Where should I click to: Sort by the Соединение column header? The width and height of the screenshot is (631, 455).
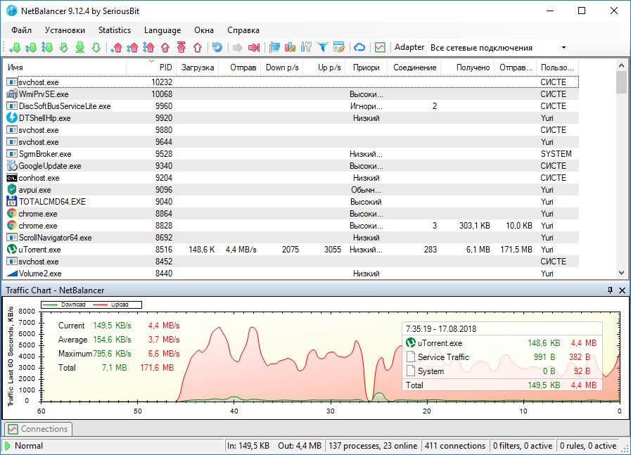(414, 68)
